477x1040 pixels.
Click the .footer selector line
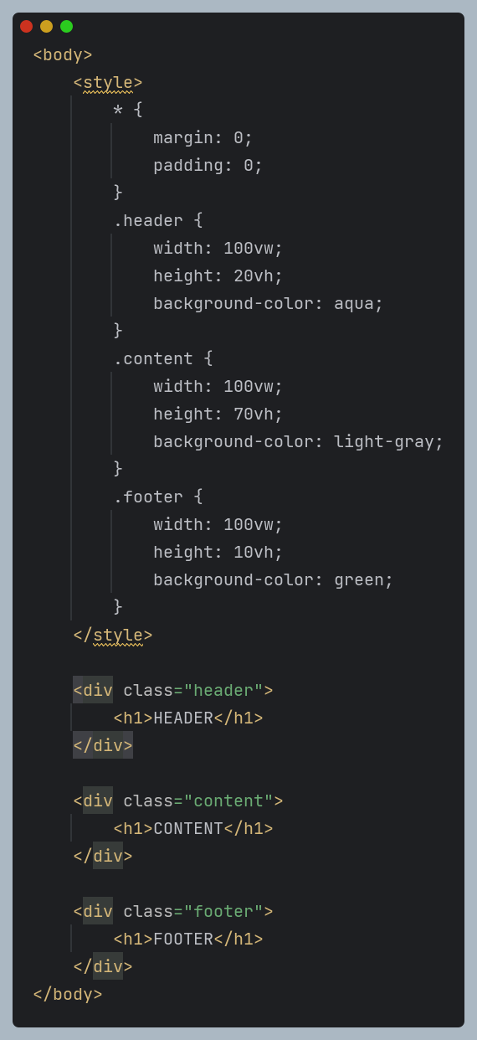tap(158, 497)
